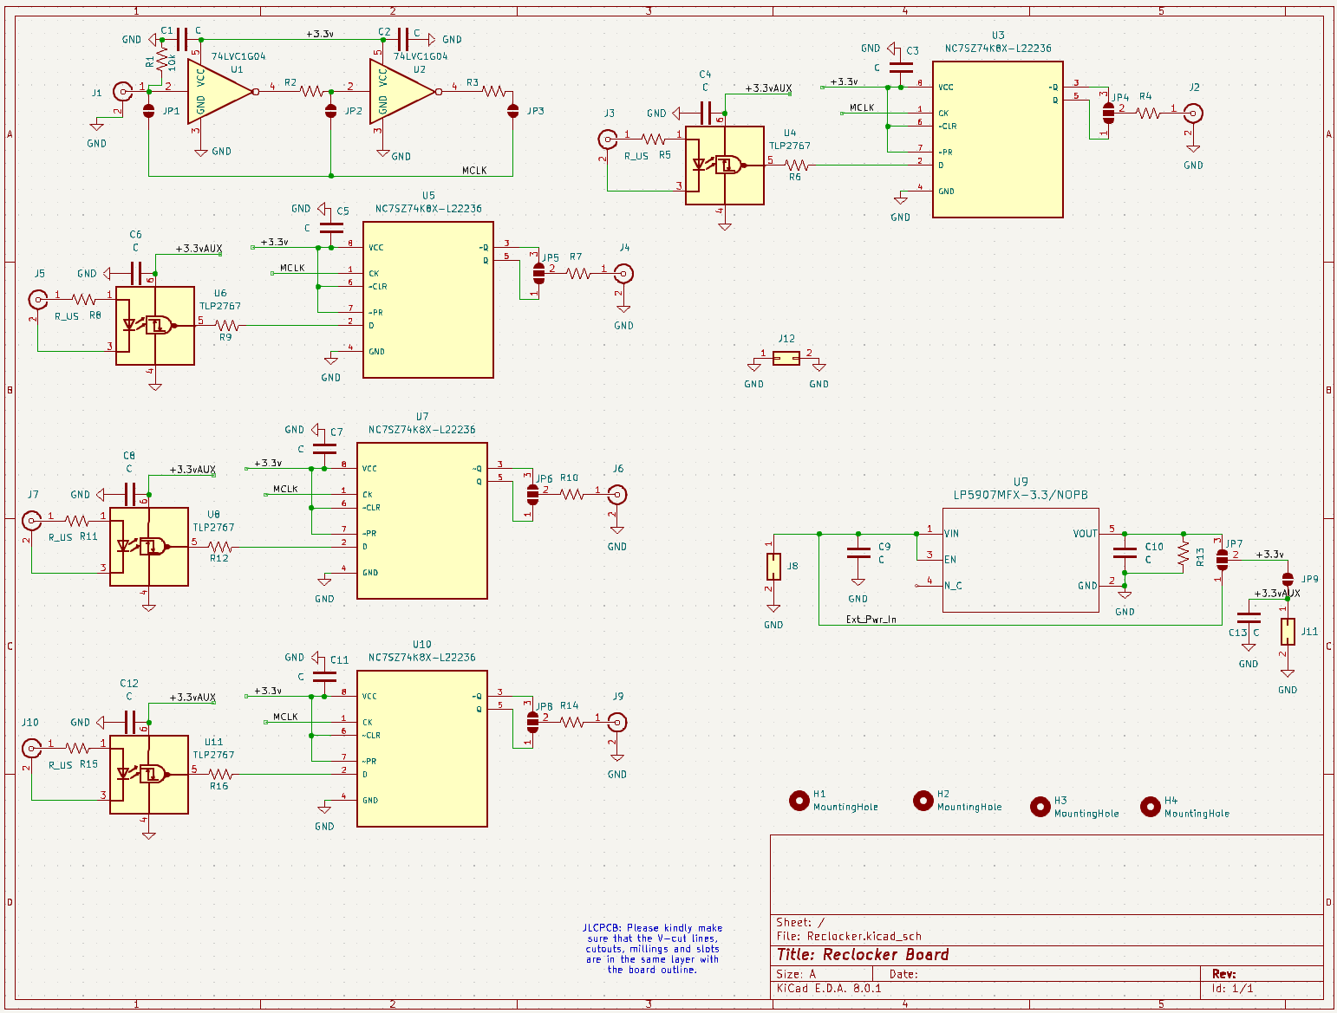1337x1013 pixels.
Task: Select the J5 coaxial connector symbol
Action: click(37, 300)
